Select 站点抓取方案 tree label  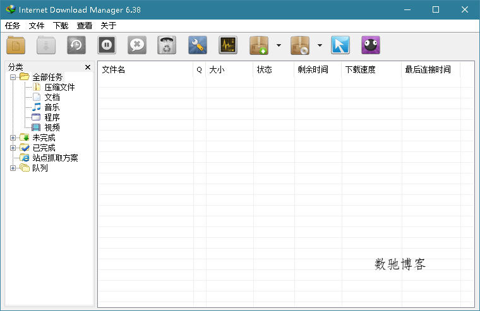56,158
